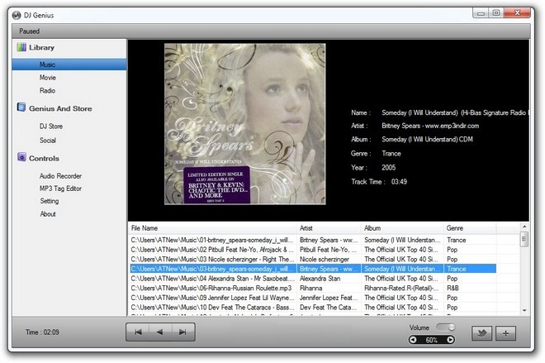
Task: Click the track list scrollbar thumb
Action: tap(524, 240)
